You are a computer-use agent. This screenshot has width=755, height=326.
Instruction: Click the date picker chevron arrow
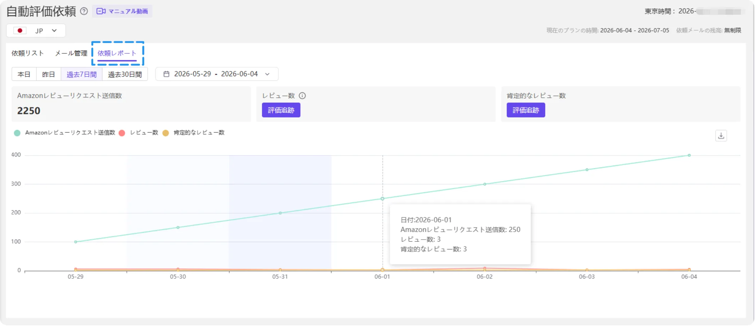(x=267, y=74)
